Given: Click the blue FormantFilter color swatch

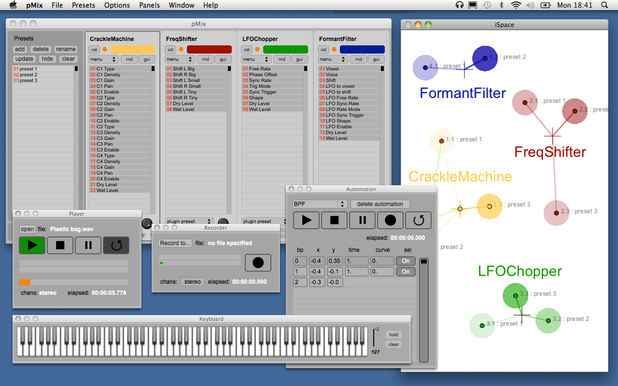Looking at the screenshot, I should point(362,49).
